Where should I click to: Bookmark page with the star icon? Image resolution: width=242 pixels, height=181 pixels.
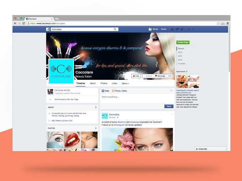pyautogui.click(x=218, y=23)
